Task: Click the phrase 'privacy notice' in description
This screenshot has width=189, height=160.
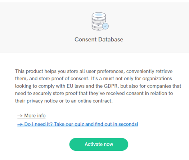Action: [42, 101]
